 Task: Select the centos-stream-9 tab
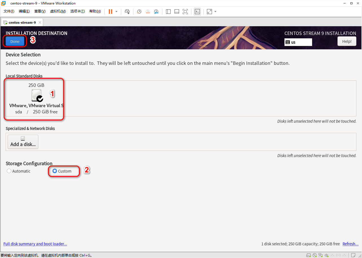click(22, 23)
